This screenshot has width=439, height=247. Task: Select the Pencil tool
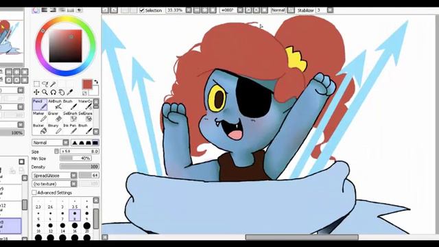[x=40, y=104]
